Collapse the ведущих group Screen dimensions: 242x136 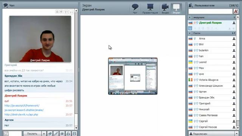190,17
